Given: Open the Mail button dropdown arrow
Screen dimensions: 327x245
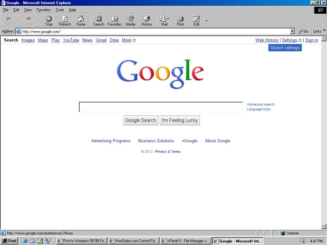Looking at the screenshot, I should pos(168,19).
